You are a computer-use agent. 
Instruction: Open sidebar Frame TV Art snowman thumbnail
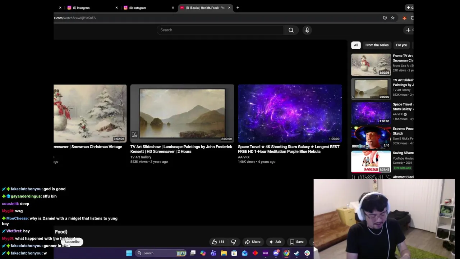click(x=371, y=65)
